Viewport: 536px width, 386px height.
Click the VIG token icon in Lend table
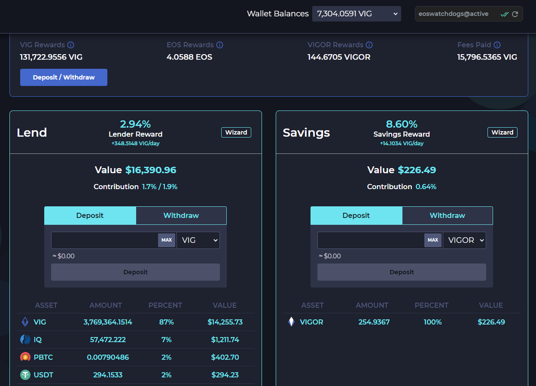25,322
